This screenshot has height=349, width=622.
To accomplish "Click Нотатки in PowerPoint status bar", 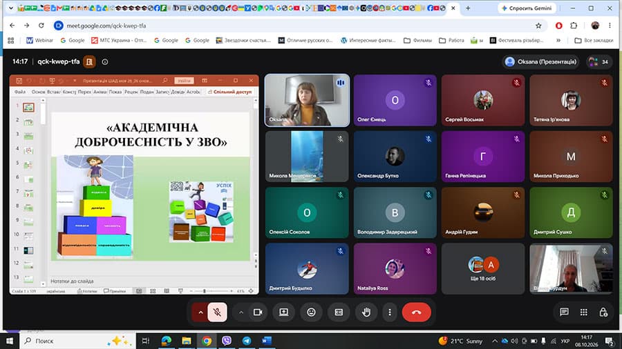I will tap(87, 291).
